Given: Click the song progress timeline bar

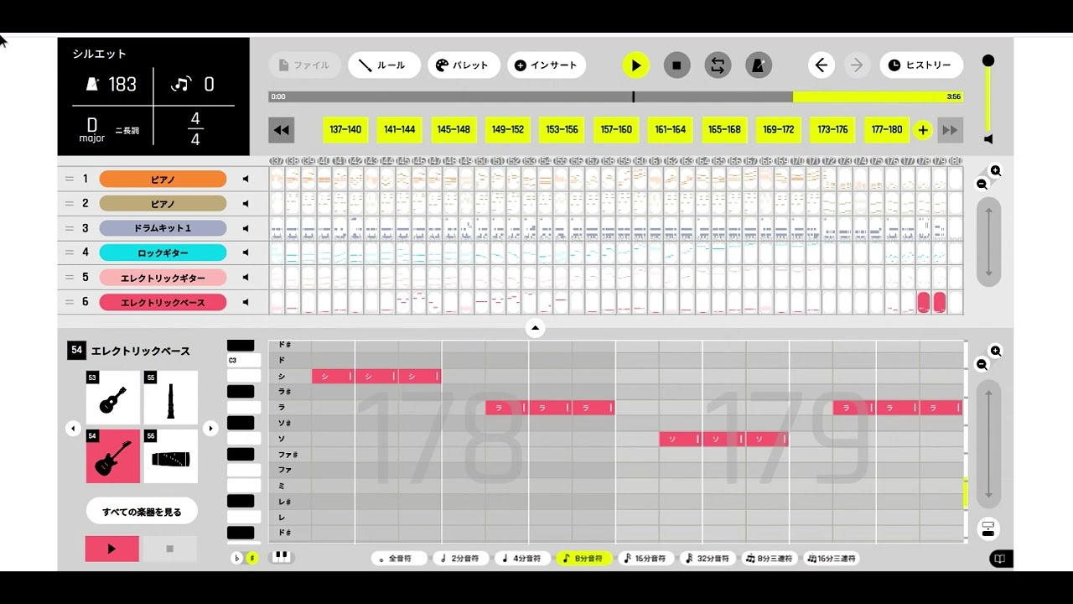Looking at the screenshot, I should 616,96.
